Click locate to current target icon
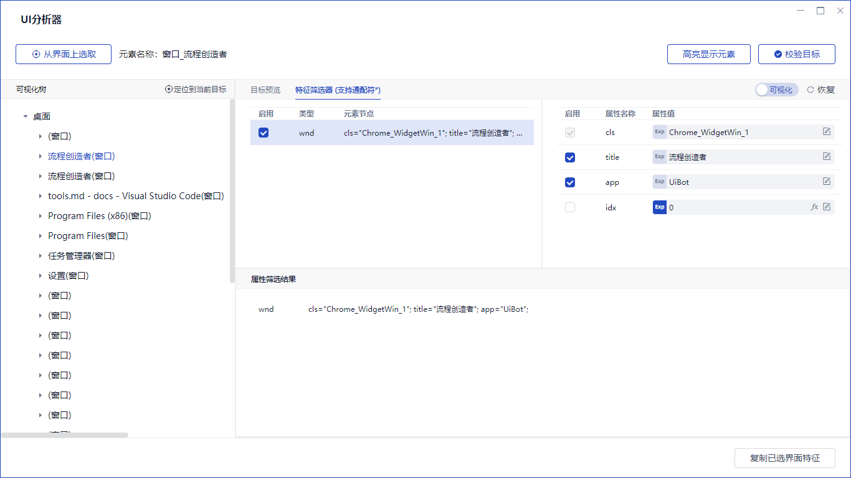The height and width of the screenshot is (478, 851). [168, 90]
